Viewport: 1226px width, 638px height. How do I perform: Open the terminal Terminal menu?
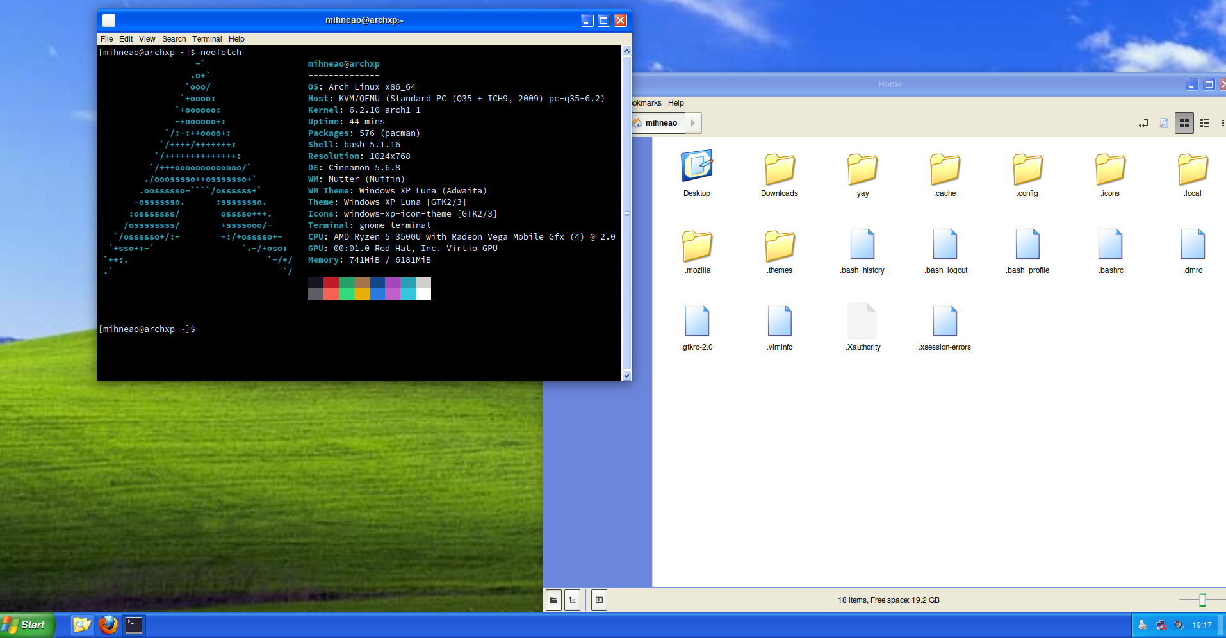point(207,39)
